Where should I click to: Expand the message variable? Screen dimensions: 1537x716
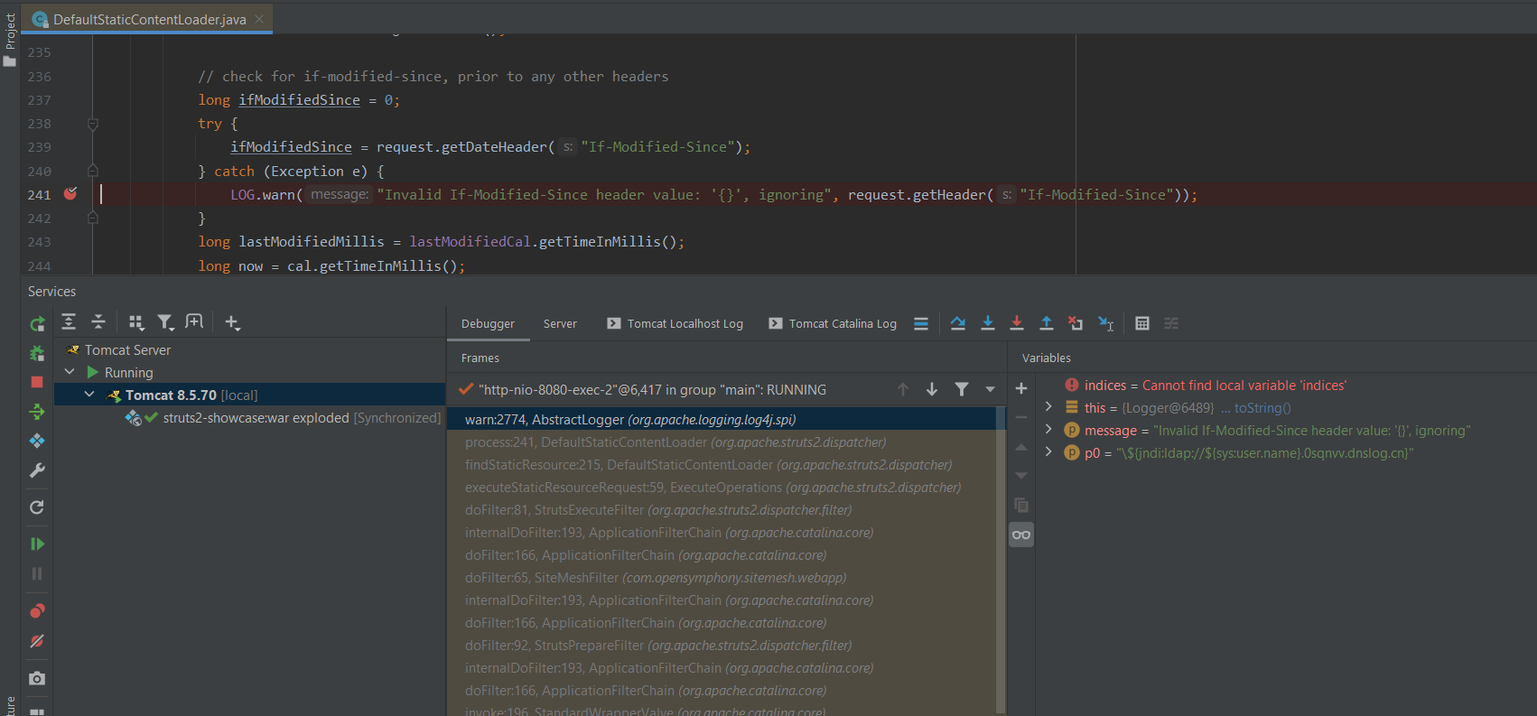[1048, 430]
